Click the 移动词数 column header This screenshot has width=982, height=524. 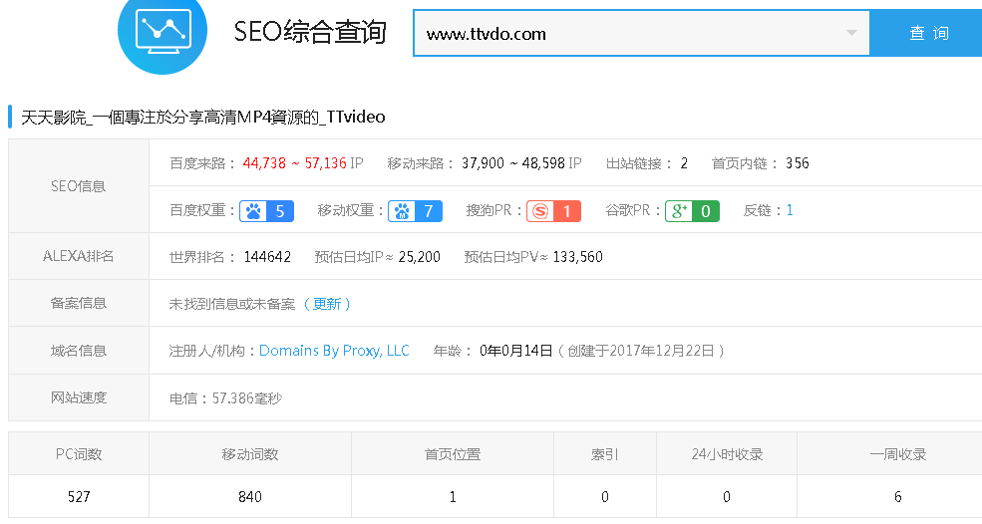[x=250, y=454]
